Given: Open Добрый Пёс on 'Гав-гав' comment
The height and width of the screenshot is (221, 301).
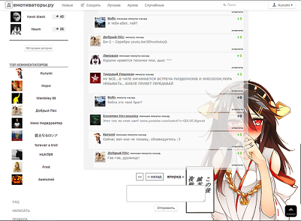Looking at the screenshot, I should point(119,153).
